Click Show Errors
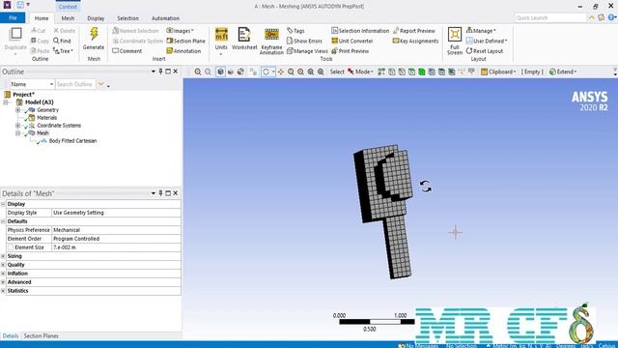 coord(304,41)
